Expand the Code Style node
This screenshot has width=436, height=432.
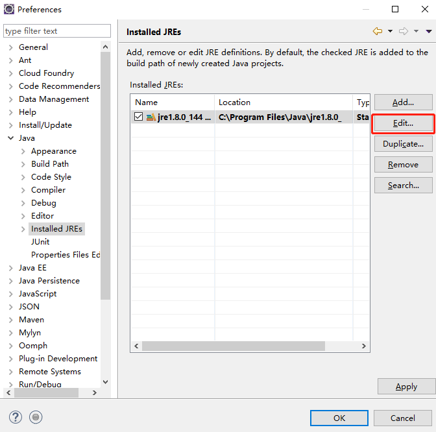(23, 177)
